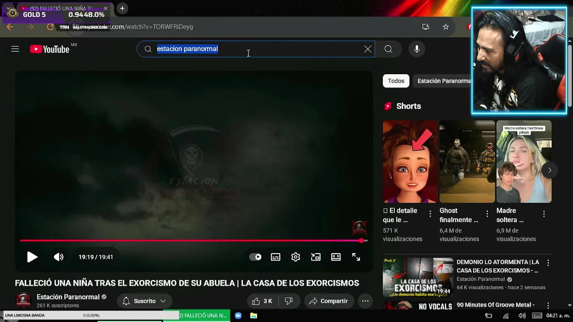The image size is (573, 322).
Task: Clear the search box with the X
Action: point(368,49)
